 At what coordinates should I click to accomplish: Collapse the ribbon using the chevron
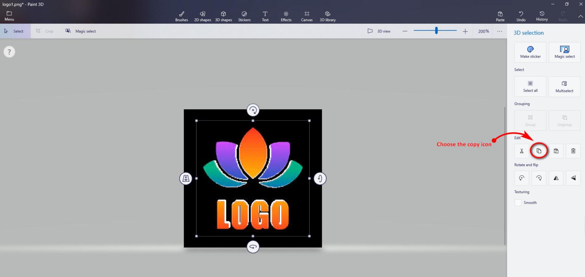(580, 16)
